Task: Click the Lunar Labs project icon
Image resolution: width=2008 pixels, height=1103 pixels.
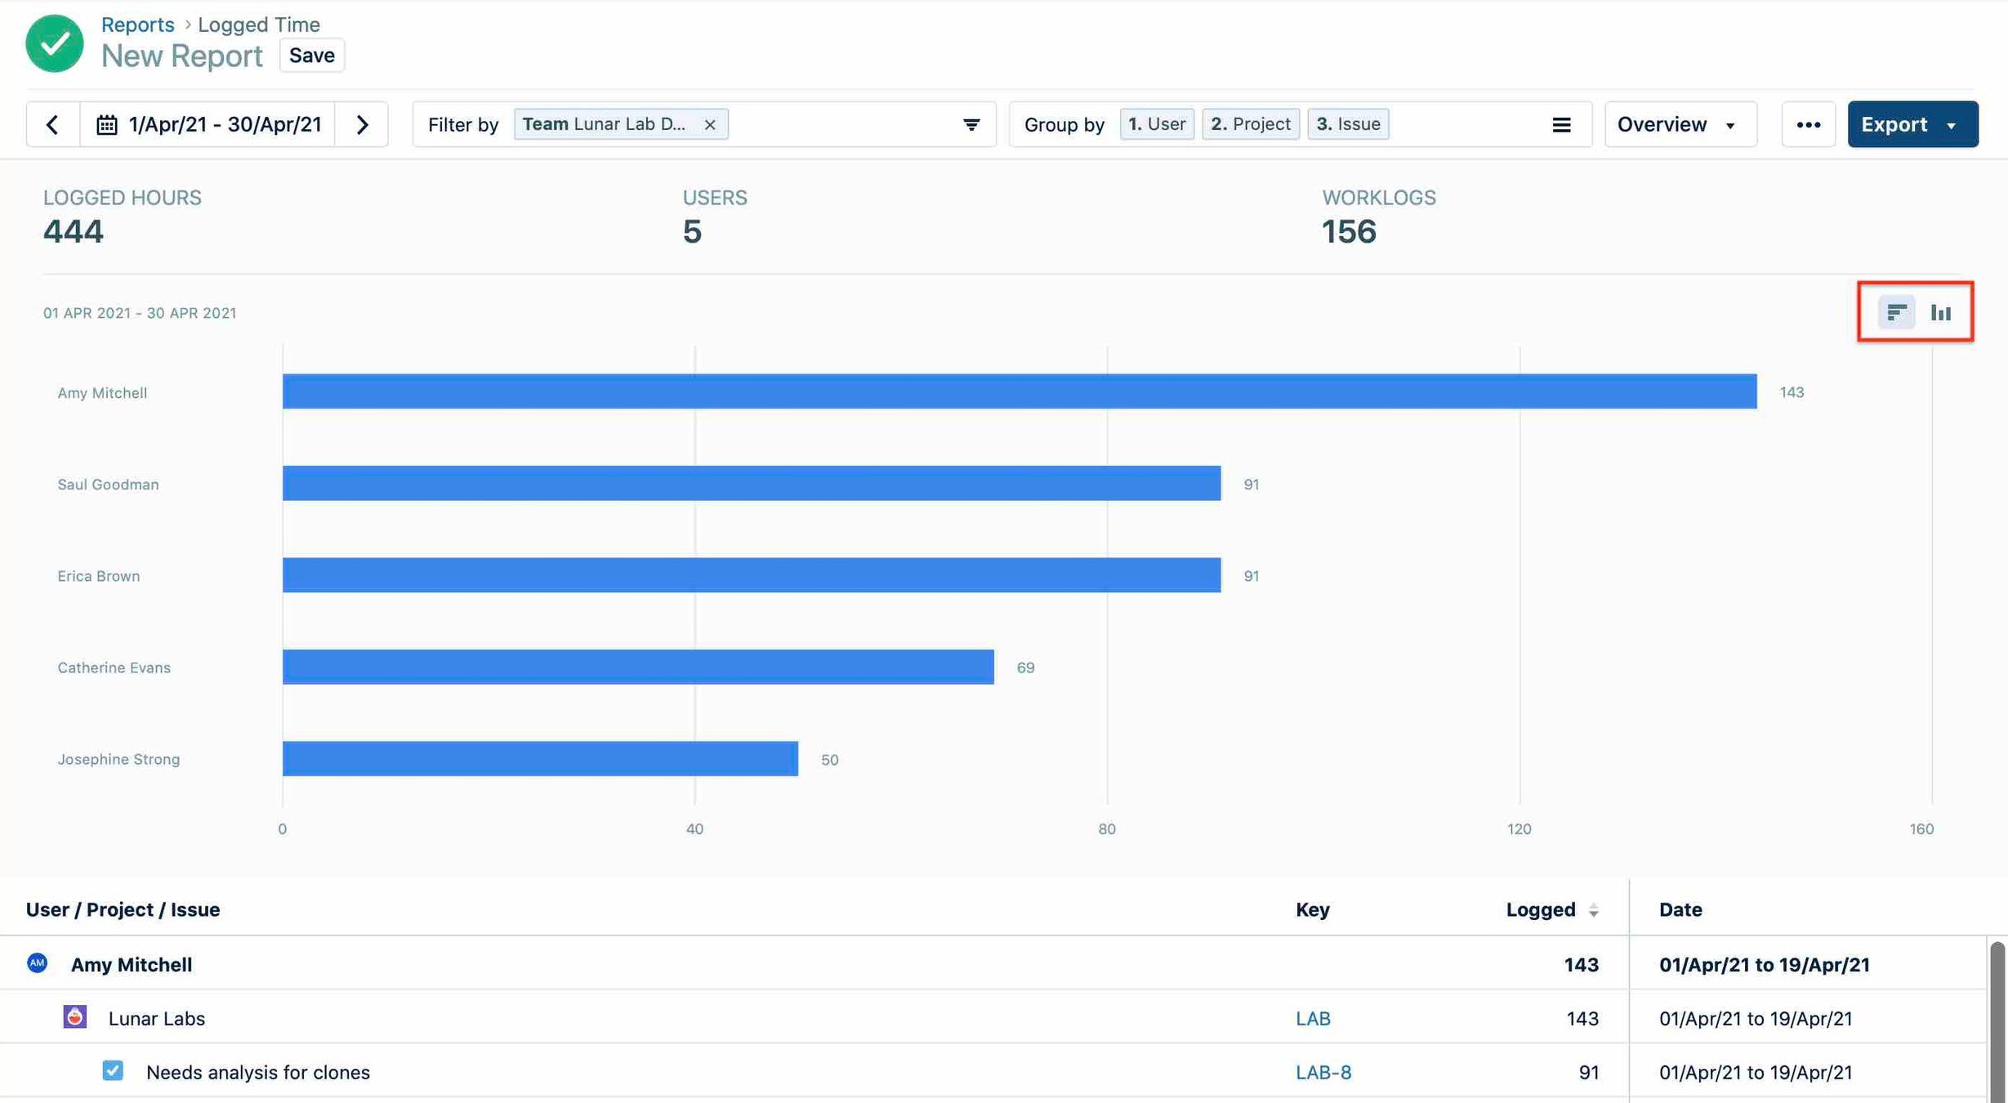Action: click(x=74, y=1017)
